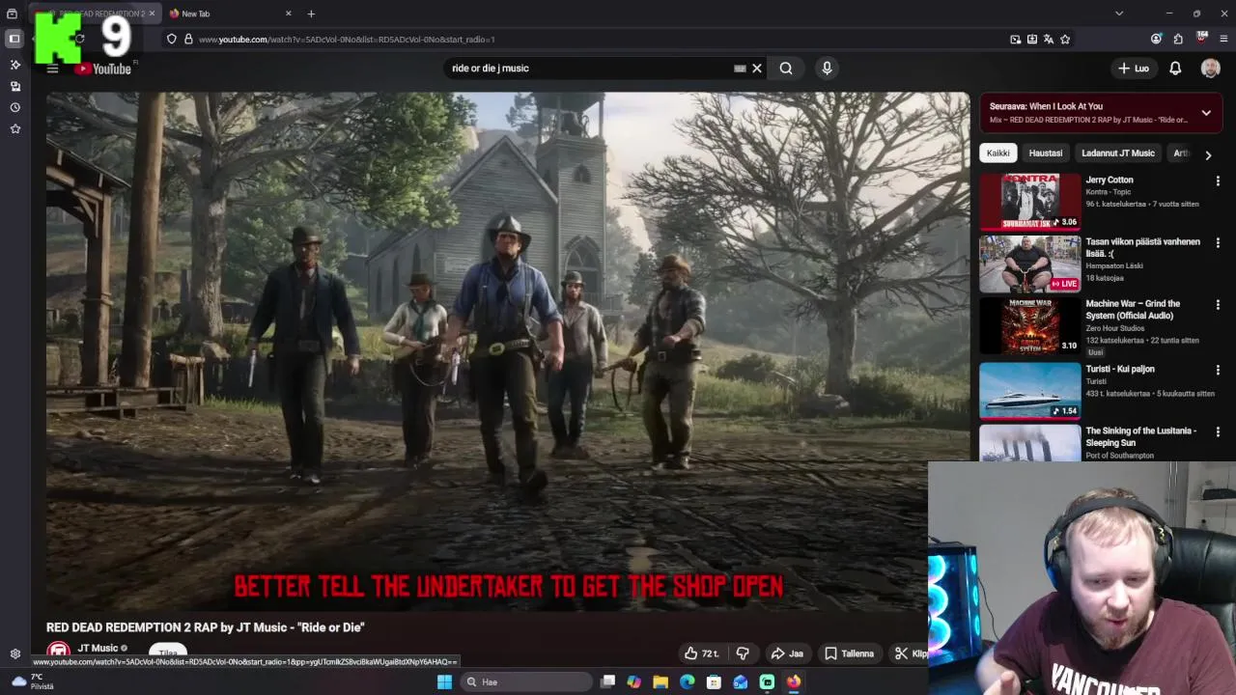Go to the YouTube home logo
1236x695 pixels.
102,69
